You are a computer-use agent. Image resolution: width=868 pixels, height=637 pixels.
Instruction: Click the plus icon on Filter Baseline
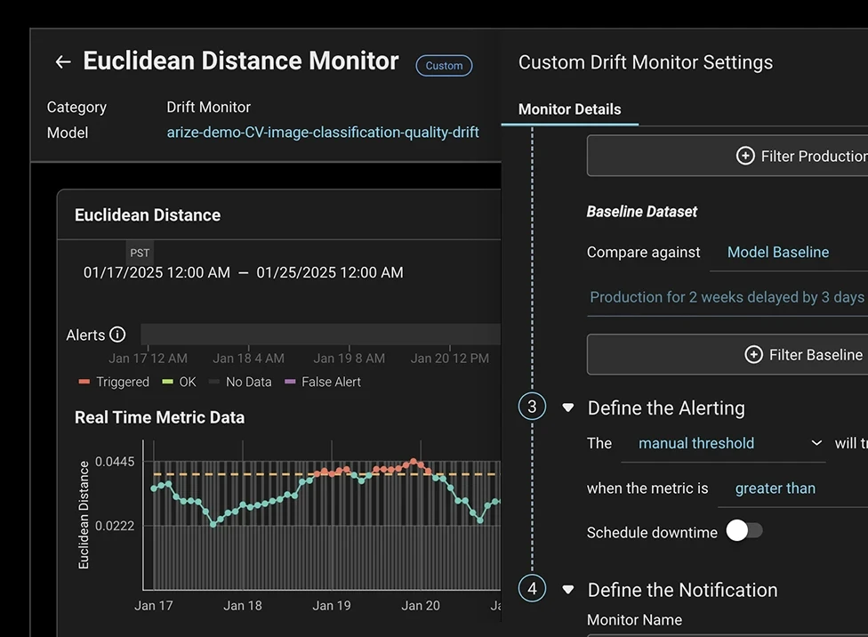coord(753,354)
